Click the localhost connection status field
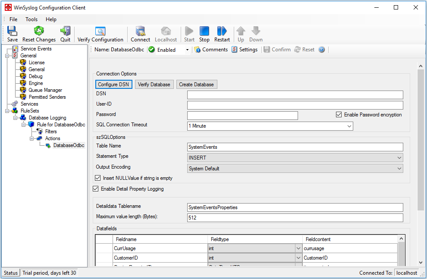The width and height of the screenshot is (427, 279). 407,273
